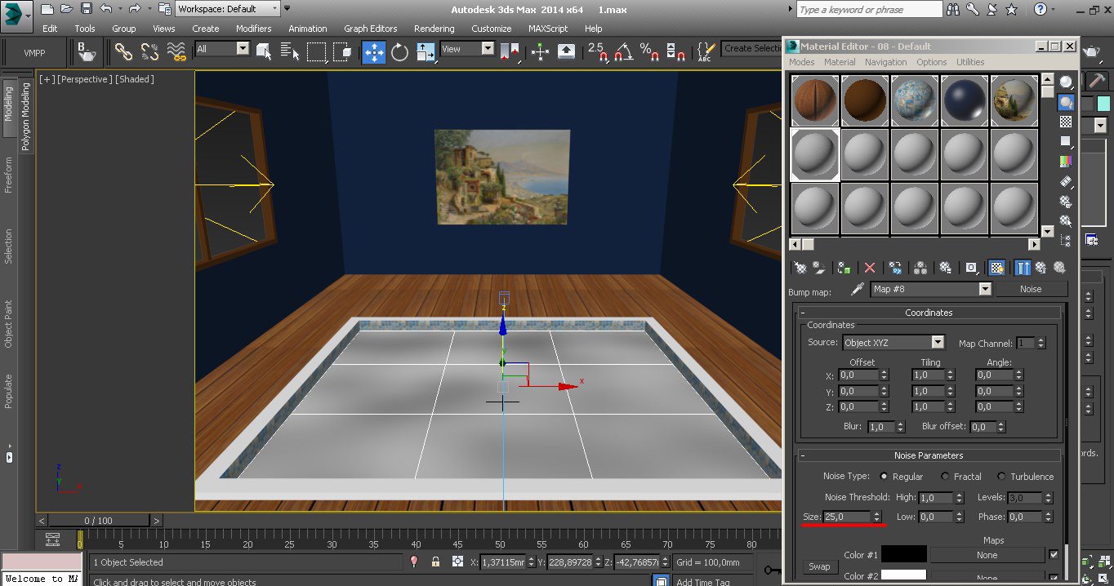This screenshot has height=586, width=1114.
Task: Open the black Color #1 swatch
Action: 903,555
